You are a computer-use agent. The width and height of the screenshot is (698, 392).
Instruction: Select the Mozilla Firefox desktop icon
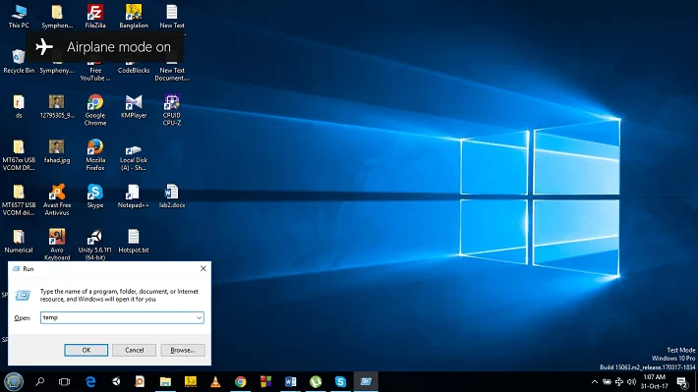(94, 155)
